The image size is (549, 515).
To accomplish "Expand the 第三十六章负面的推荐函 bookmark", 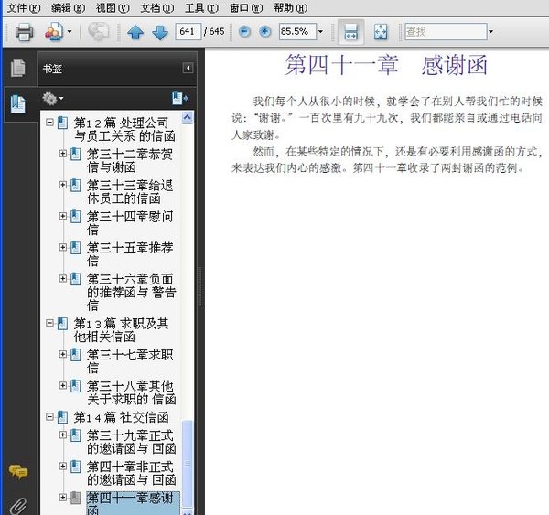I will 62,278.
